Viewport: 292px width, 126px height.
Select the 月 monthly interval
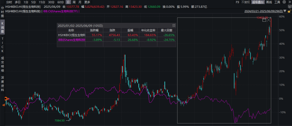point(80,2)
